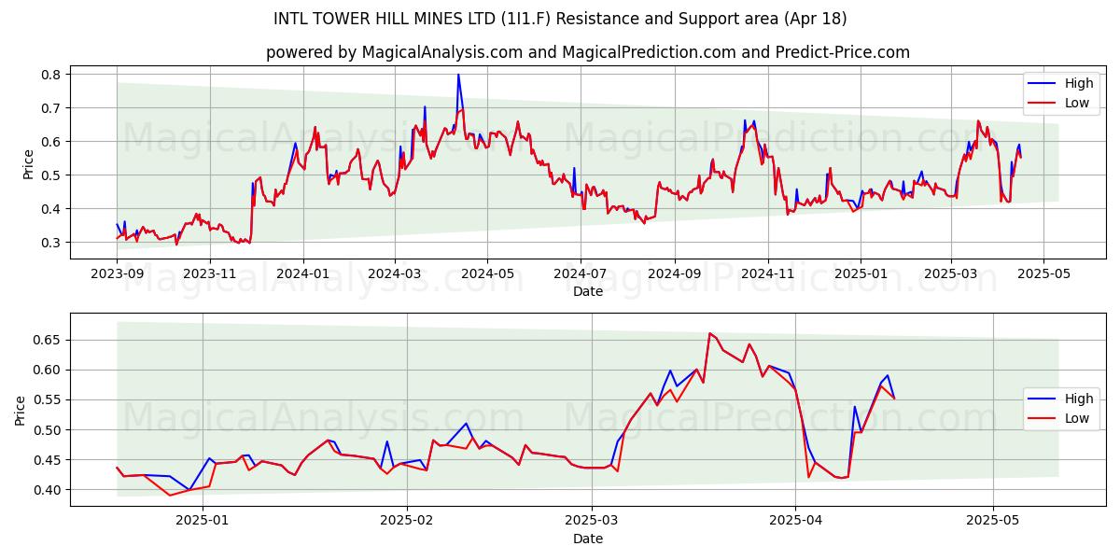Click the '2024-07' tick label
1120x560 pixels.
coord(581,274)
